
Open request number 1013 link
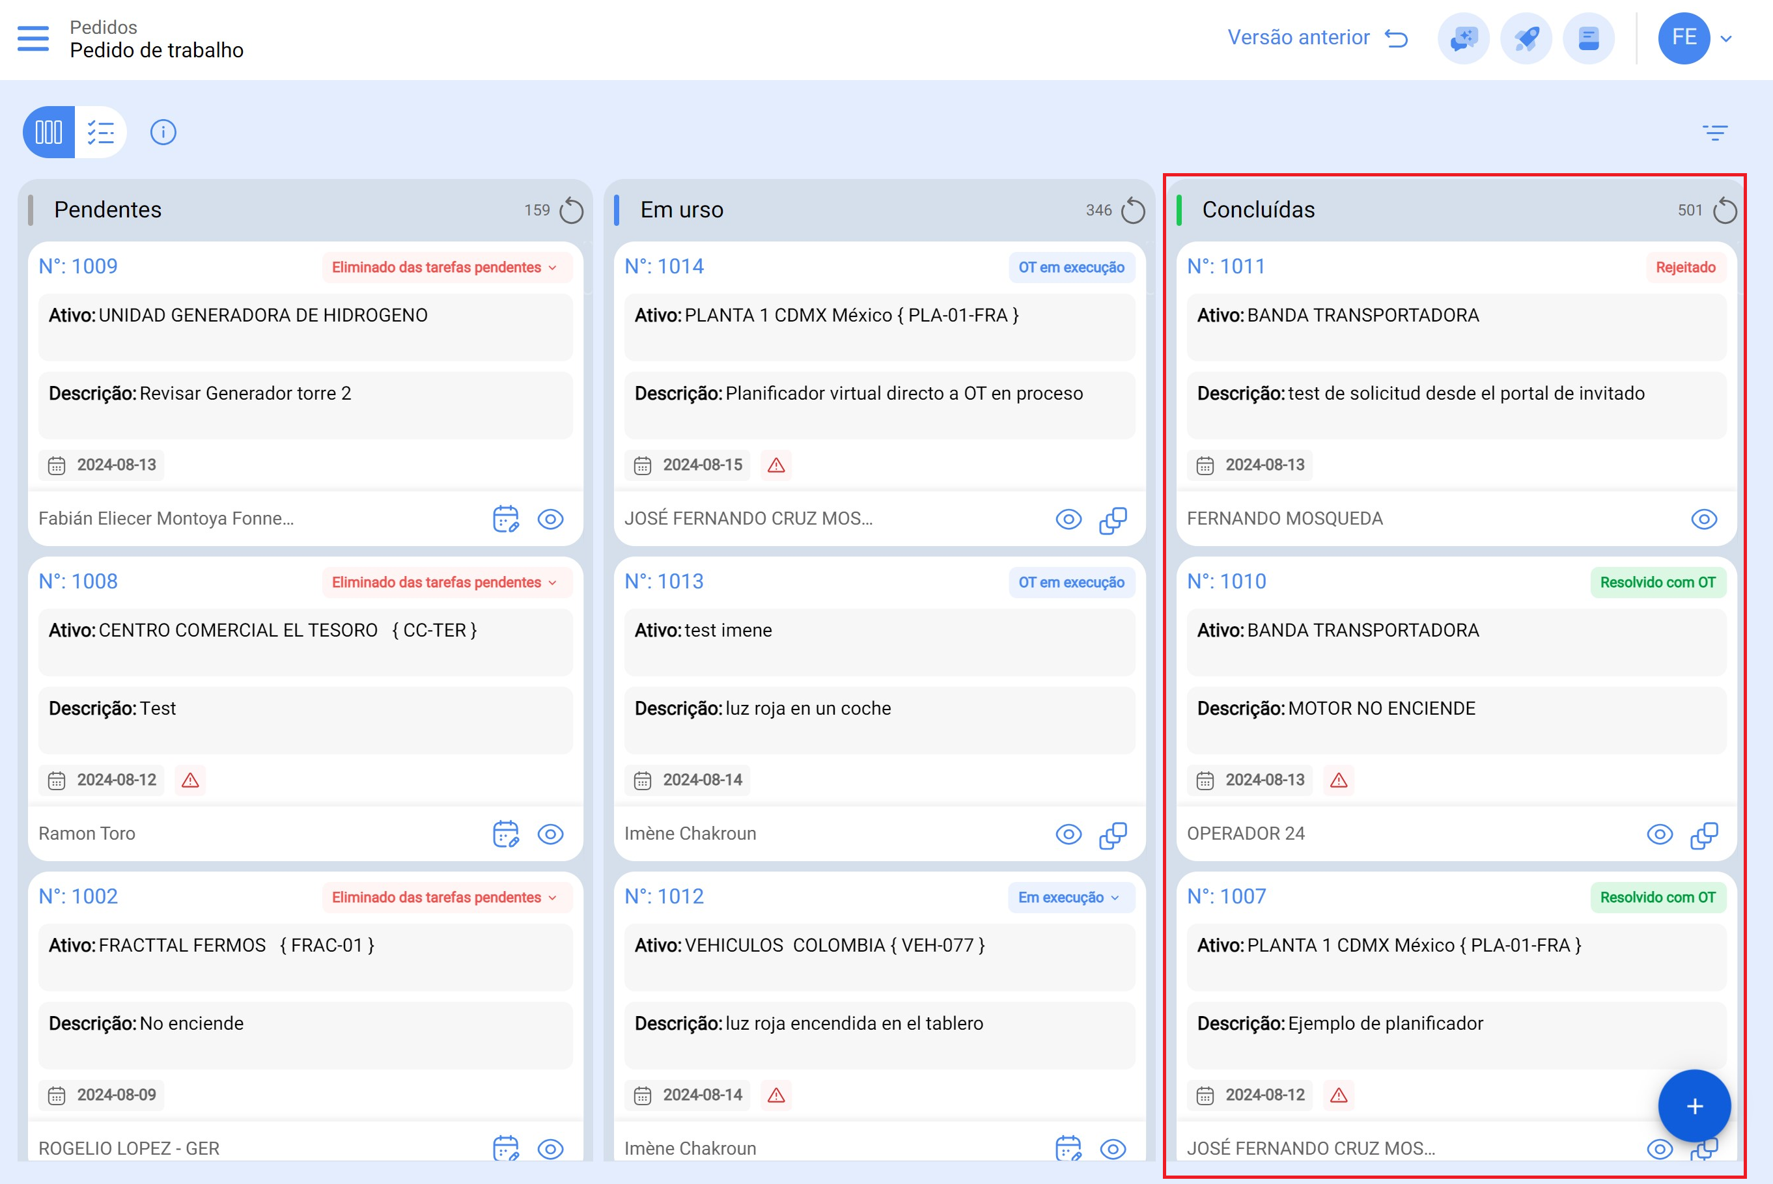(663, 581)
